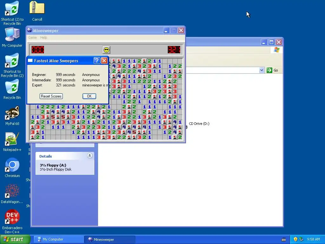Click the Fastest Mine Sweepers title bar icon

pyautogui.click(x=30, y=61)
